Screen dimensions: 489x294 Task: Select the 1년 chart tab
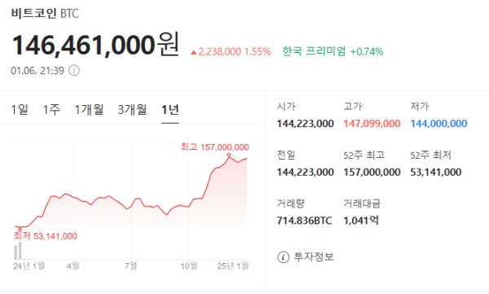(170, 110)
